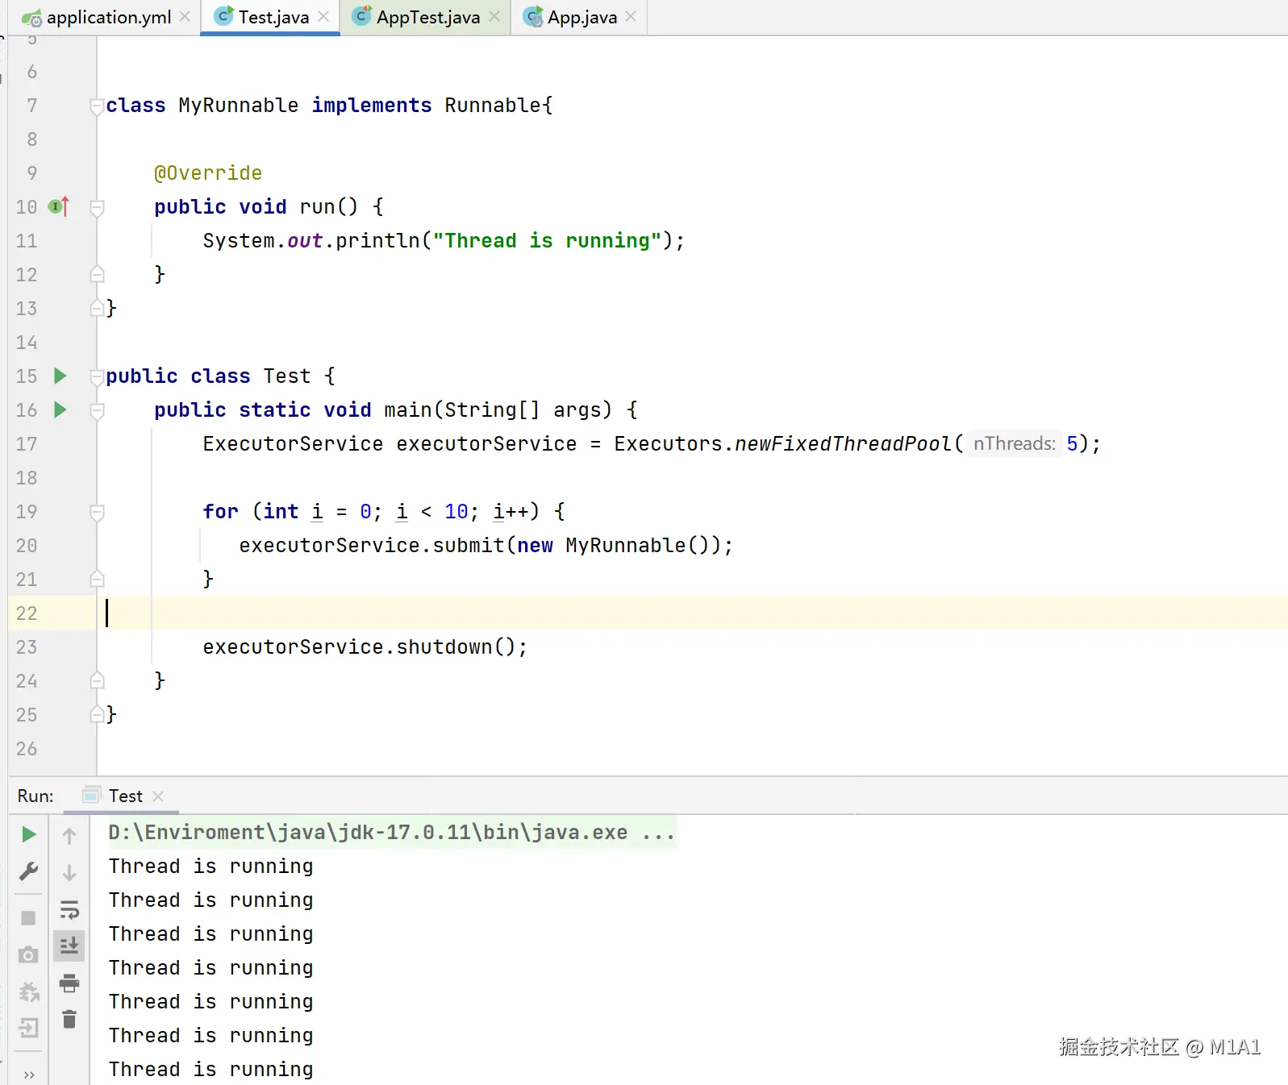Click line number 22 in the gutter

(27, 613)
